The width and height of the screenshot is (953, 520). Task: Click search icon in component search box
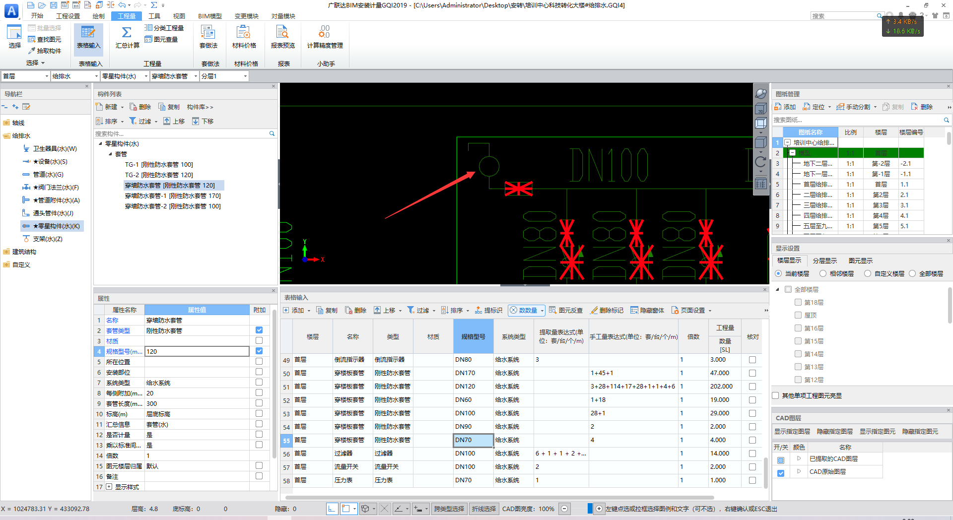coord(272,133)
